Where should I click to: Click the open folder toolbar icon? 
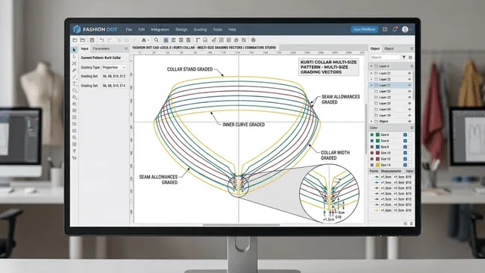(83, 40)
